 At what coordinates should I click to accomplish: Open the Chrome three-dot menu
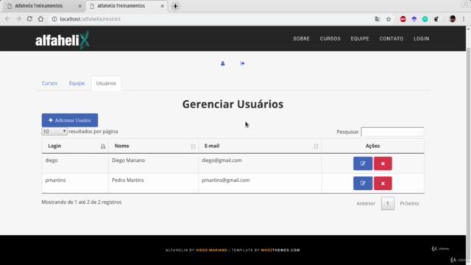click(x=464, y=19)
